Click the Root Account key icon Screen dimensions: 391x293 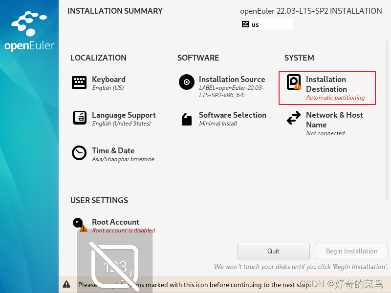(80, 225)
